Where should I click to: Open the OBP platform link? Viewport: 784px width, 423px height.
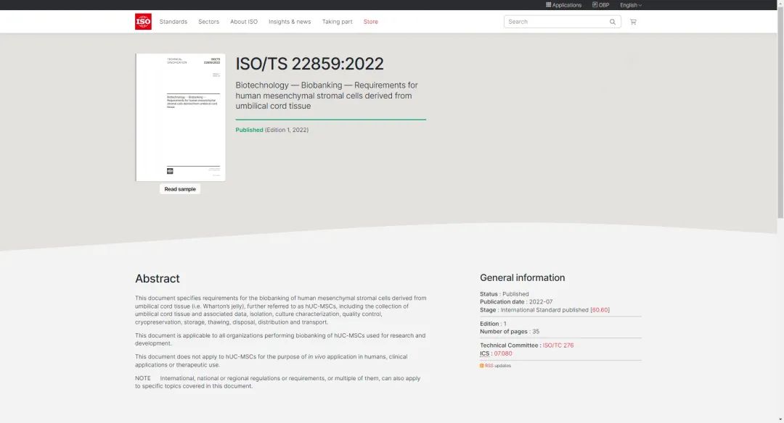pos(601,5)
